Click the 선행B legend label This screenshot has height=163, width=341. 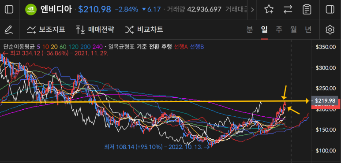click(197, 46)
